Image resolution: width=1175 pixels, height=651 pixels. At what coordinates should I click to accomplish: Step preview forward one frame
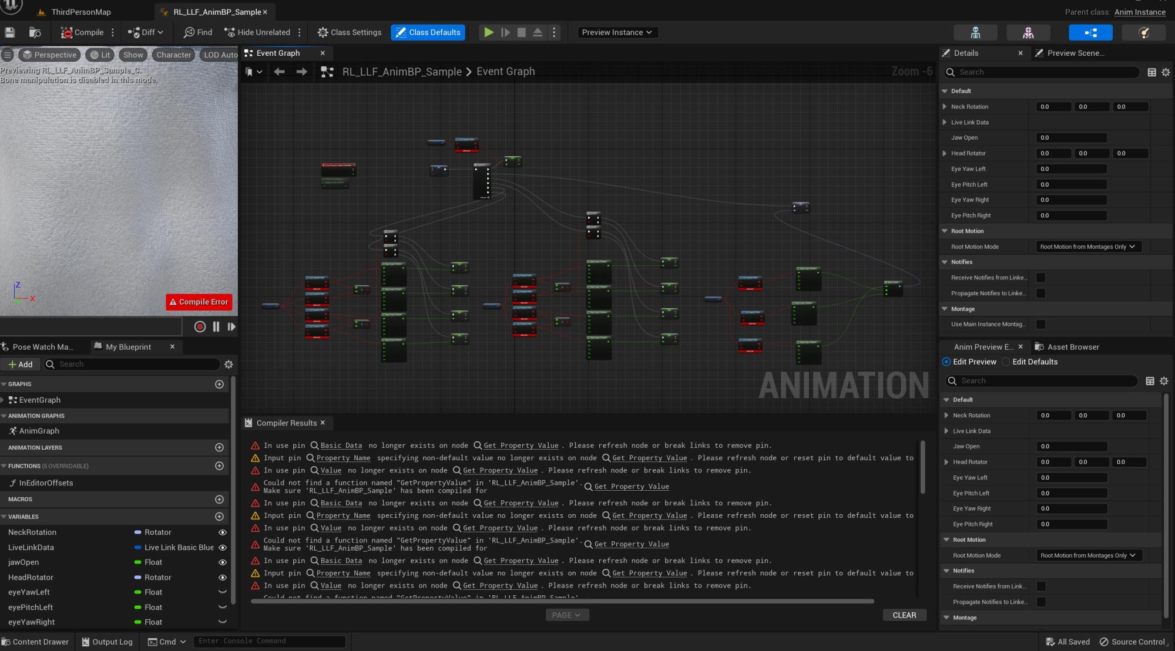point(231,326)
